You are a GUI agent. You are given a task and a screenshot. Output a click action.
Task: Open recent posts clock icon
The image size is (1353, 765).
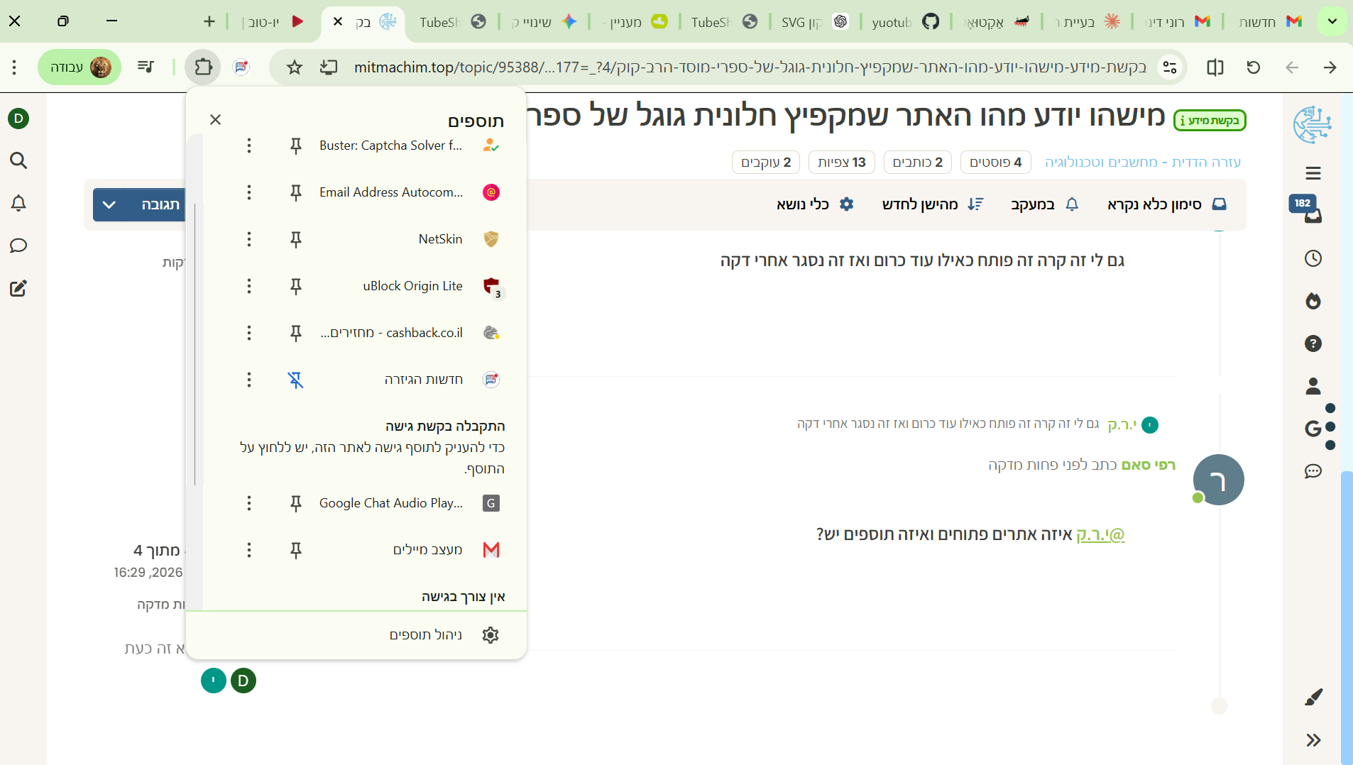pyautogui.click(x=1313, y=258)
